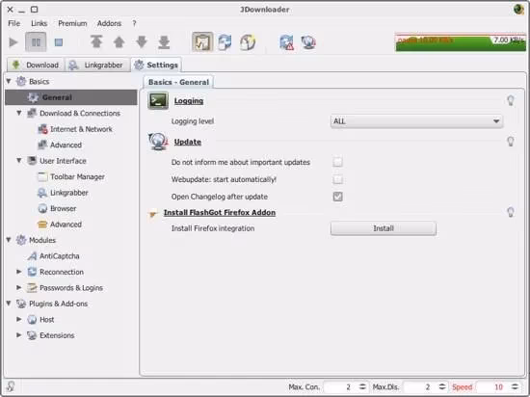530x397 pixels.
Task: Click status bar icon at bottom left
Action: point(11,386)
